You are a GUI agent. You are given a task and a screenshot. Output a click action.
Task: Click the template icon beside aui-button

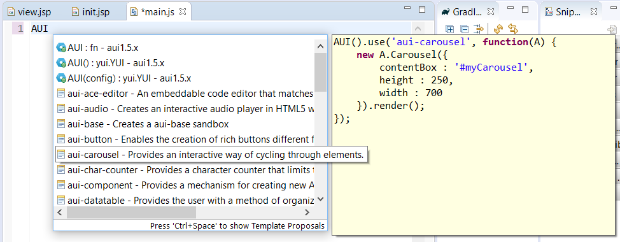(x=61, y=139)
